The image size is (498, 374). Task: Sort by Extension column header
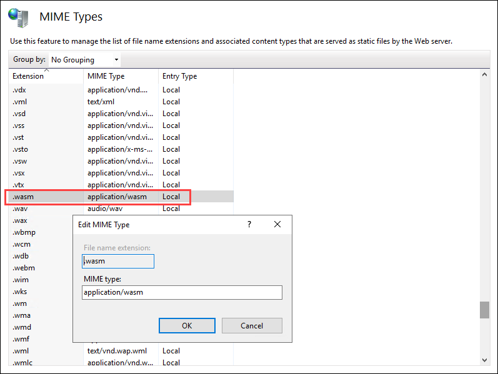click(28, 76)
